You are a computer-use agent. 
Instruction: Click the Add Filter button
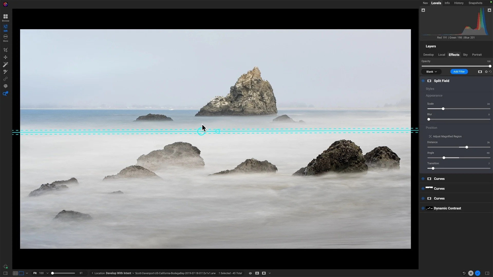pos(459,72)
